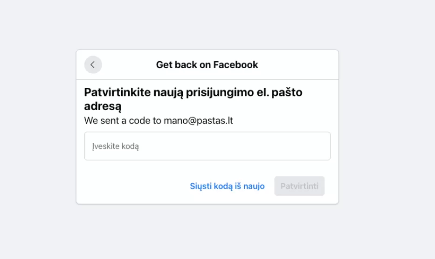Resend the code via the blue link
This screenshot has width=435, height=259.
227,186
